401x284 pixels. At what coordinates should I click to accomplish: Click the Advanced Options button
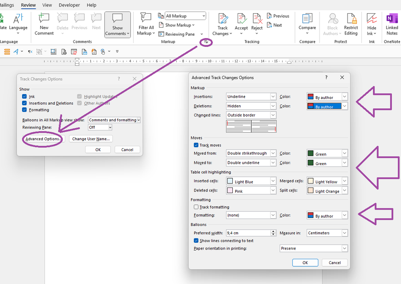42,139
